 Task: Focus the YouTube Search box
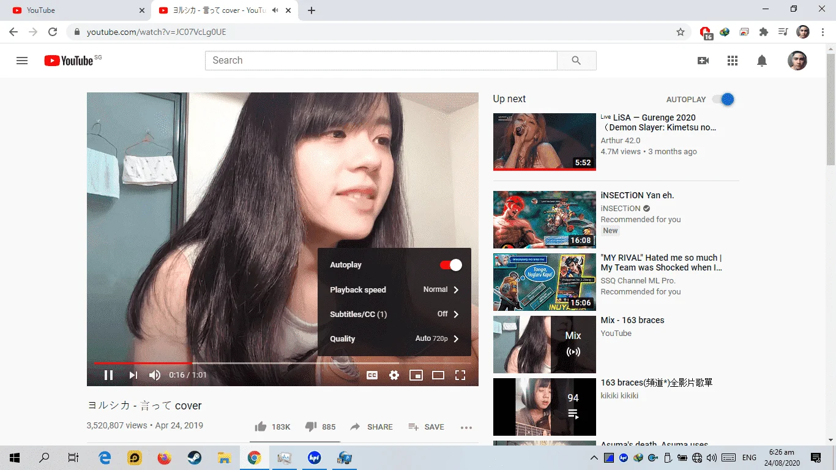[381, 61]
